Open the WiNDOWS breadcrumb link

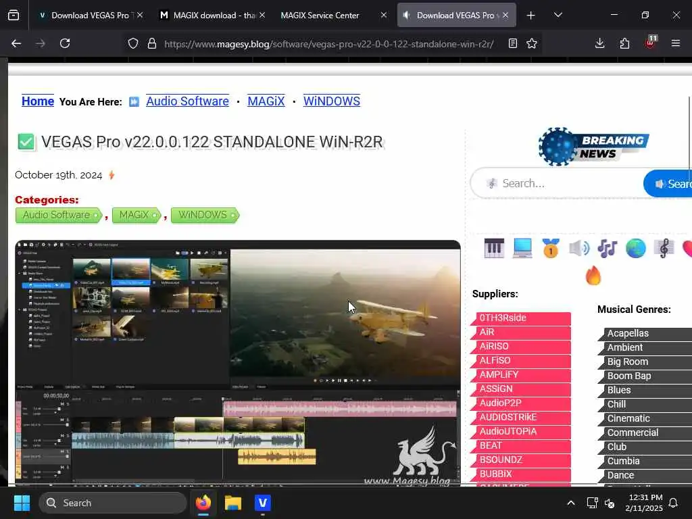(x=331, y=101)
